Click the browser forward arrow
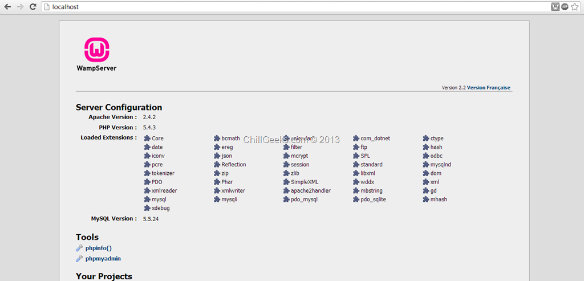Screen dimensions: 584x281 point(20,6)
